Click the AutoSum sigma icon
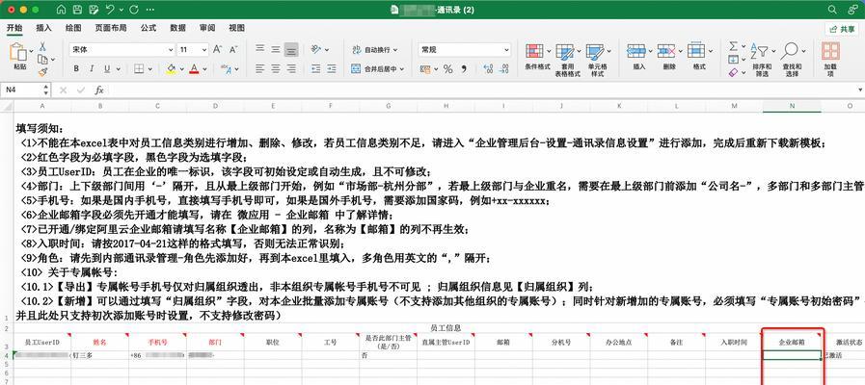Screen dimensions: 865x385 733,45
